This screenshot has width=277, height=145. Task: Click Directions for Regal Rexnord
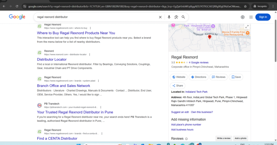(198, 77)
